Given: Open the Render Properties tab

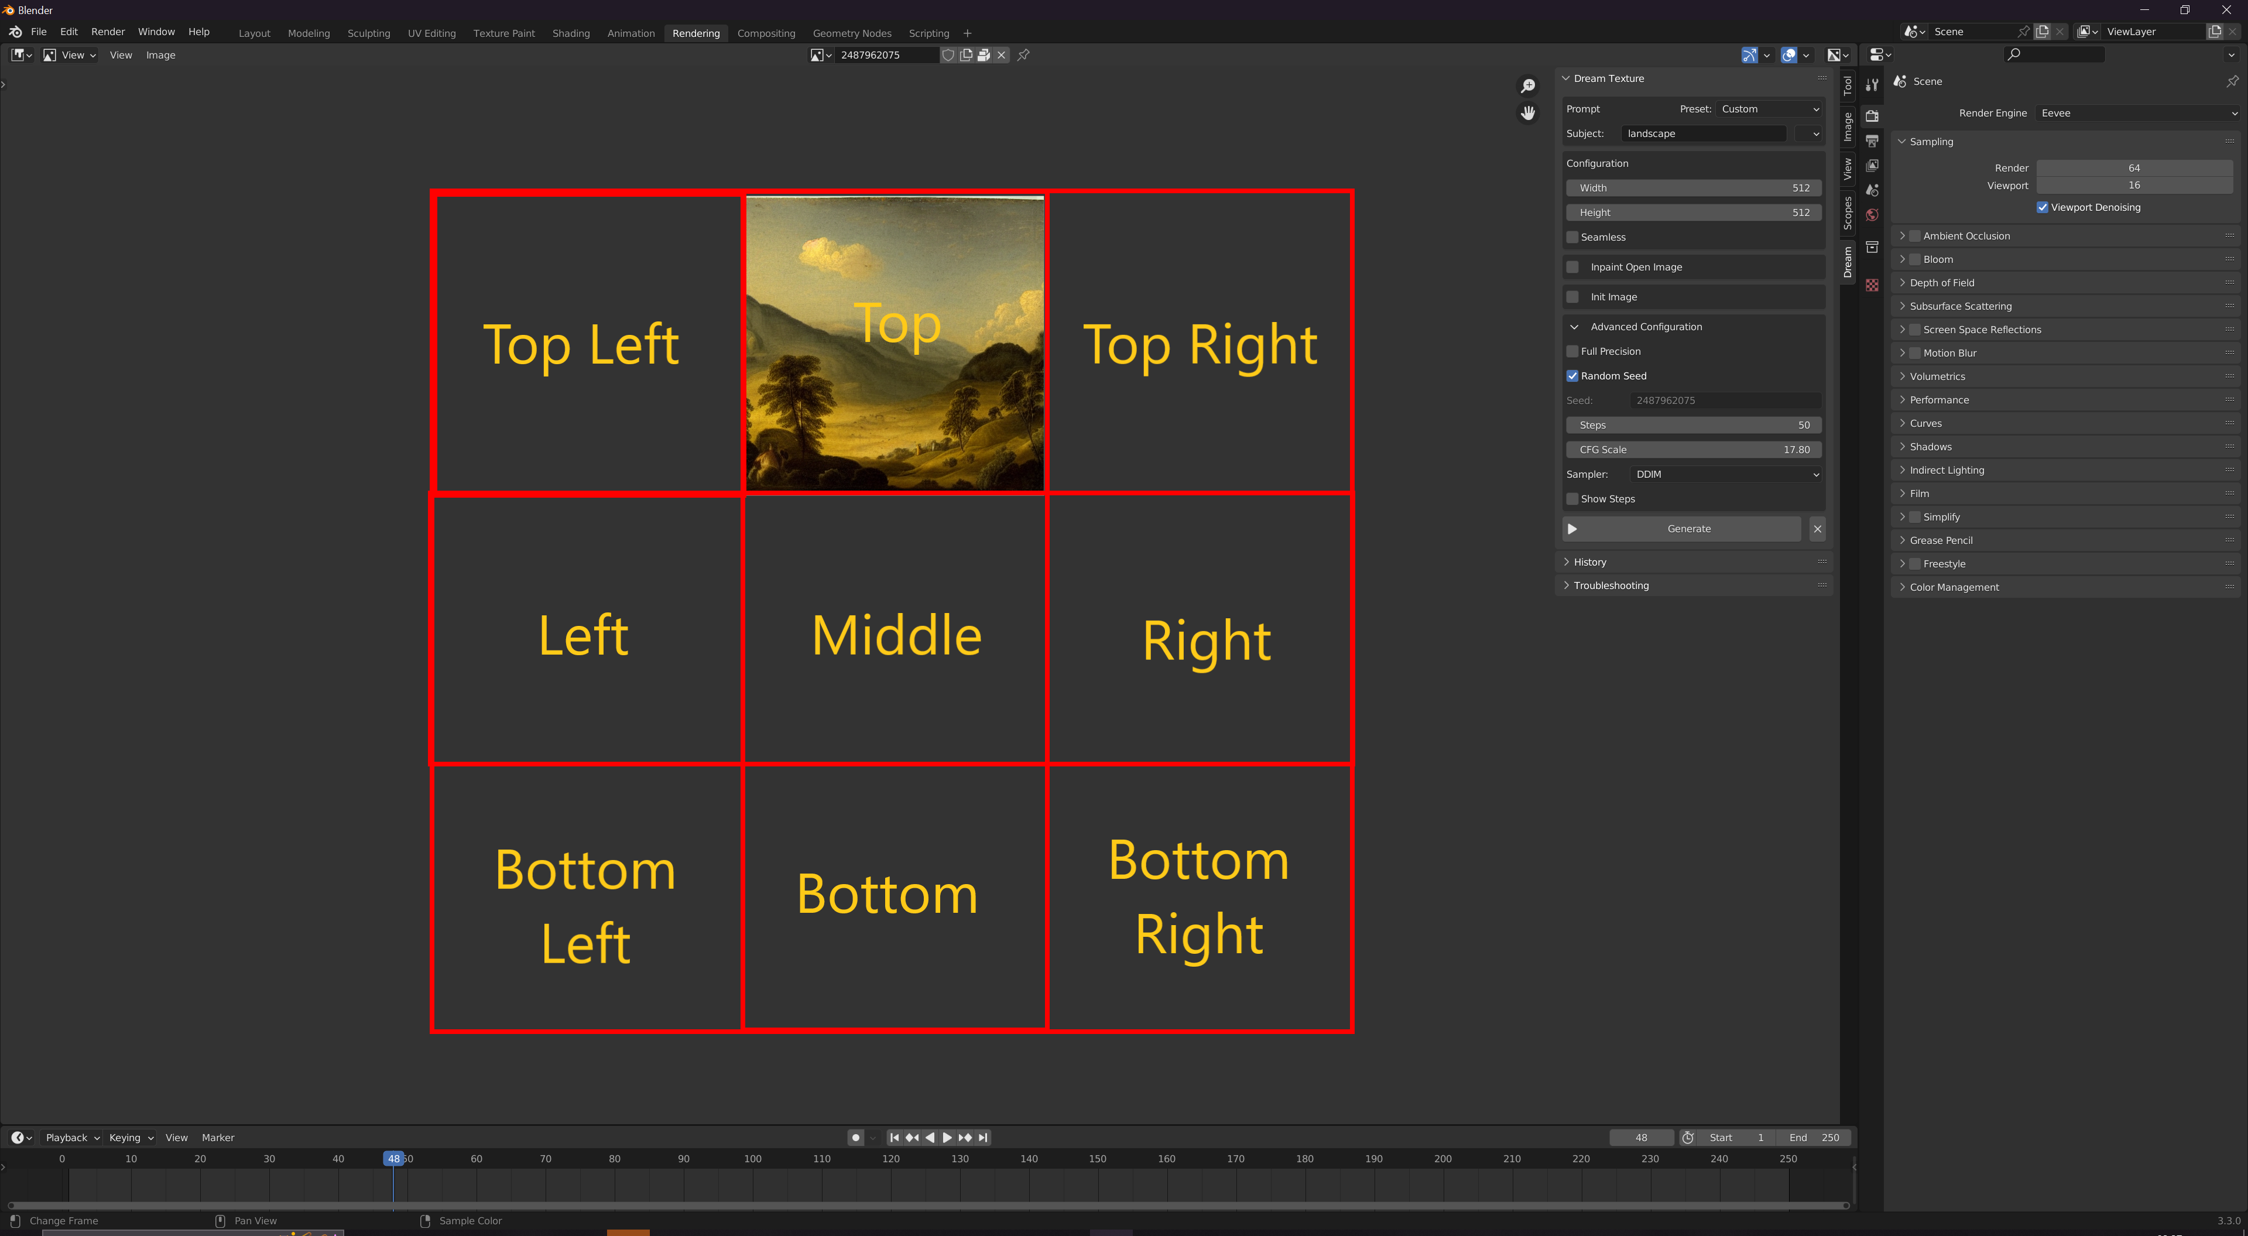Looking at the screenshot, I should (x=1872, y=116).
